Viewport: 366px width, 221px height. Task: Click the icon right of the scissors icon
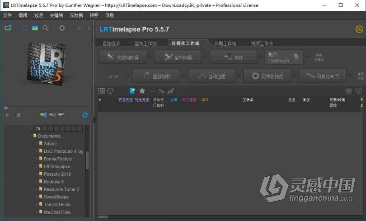tap(161, 91)
